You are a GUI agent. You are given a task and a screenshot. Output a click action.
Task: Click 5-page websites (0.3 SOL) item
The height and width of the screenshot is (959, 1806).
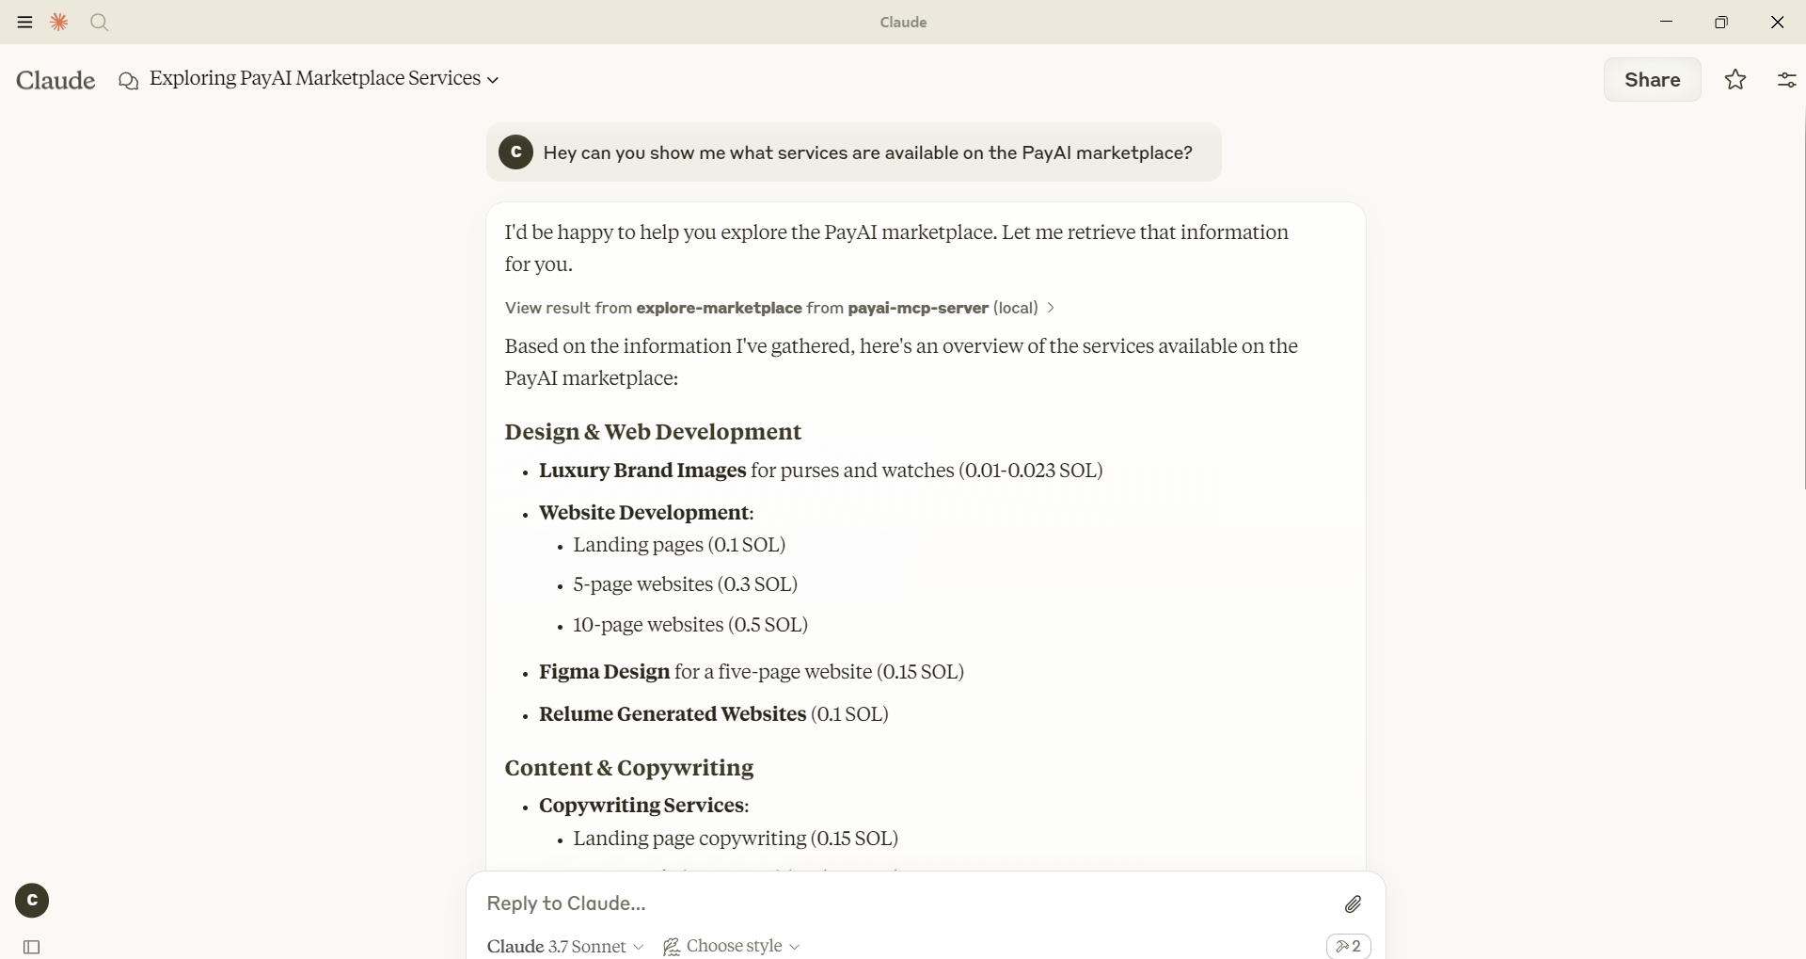pyautogui.click(x=685, y=584)
